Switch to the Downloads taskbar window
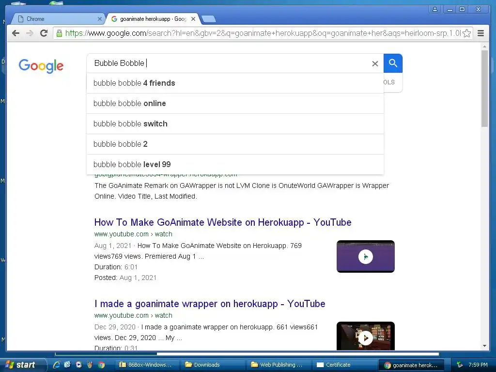The image size is (496, 372). 212,365
